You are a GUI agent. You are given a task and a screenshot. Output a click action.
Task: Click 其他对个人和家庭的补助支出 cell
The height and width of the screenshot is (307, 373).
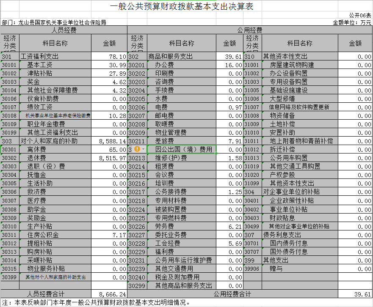(x=55, y=277)
